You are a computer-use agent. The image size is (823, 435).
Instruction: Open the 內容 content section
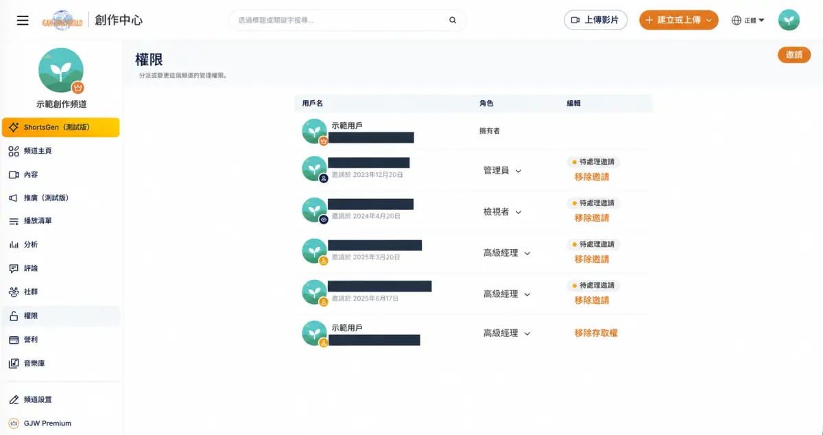pos(61,174)
